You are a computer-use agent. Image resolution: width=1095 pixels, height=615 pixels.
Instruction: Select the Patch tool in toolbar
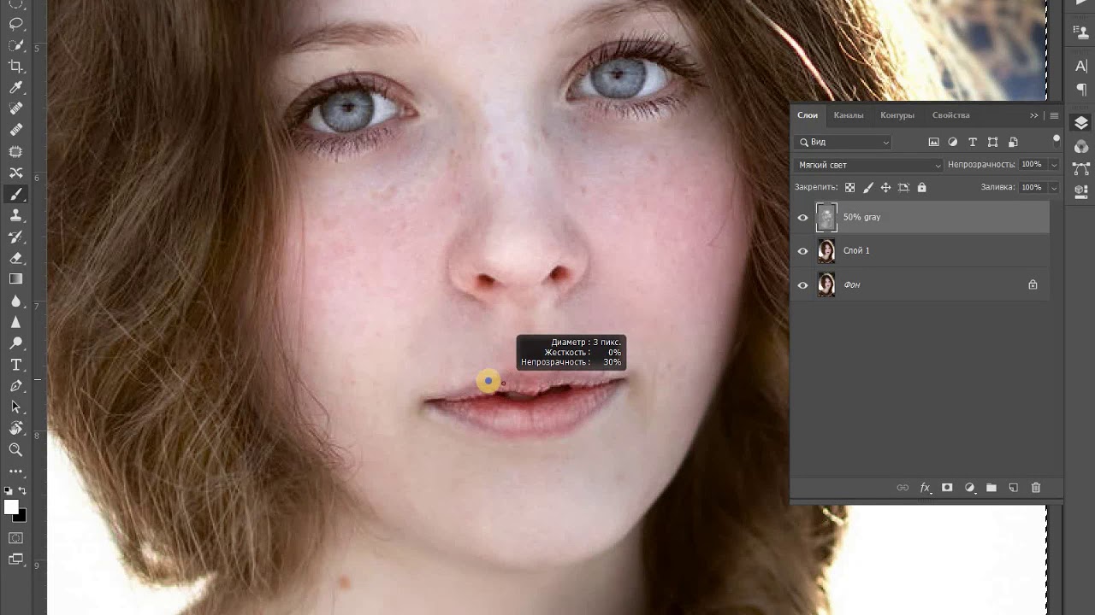click(15, 152)
